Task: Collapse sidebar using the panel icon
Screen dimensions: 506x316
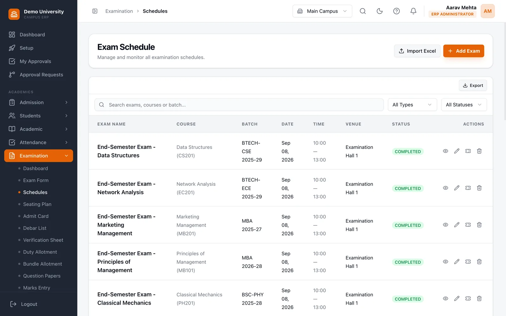Action: click(x=95, y=11)
